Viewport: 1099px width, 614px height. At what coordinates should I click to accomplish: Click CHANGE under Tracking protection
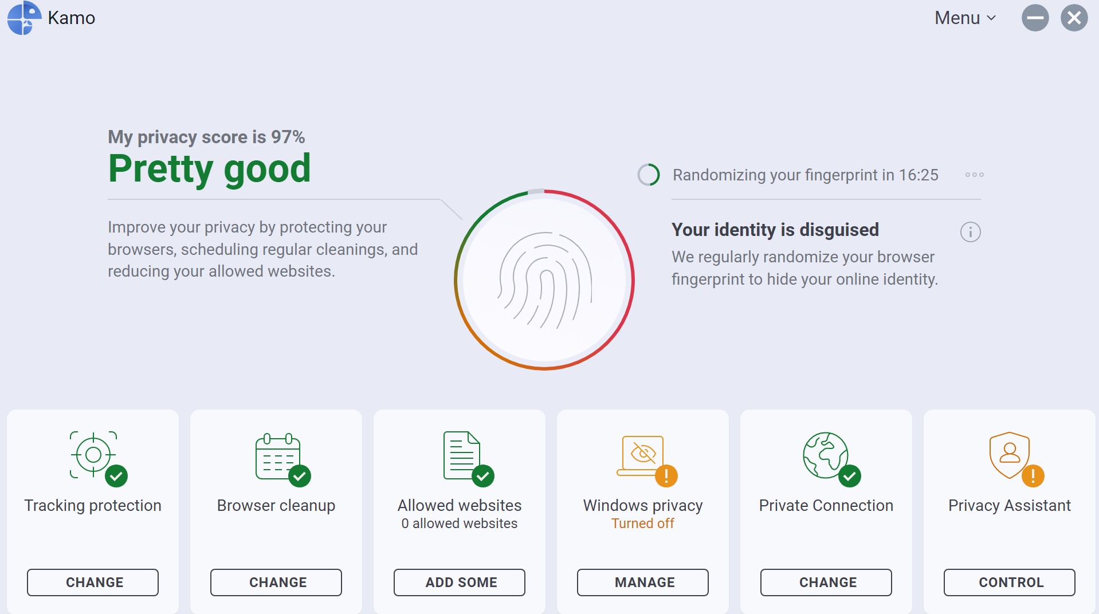(x=93, y=582)
